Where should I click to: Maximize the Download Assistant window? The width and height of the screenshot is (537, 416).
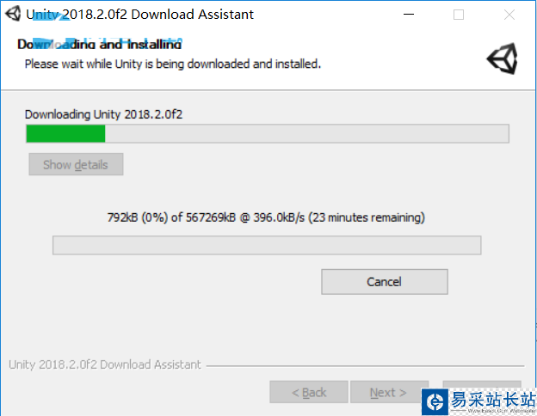[459, 15]
